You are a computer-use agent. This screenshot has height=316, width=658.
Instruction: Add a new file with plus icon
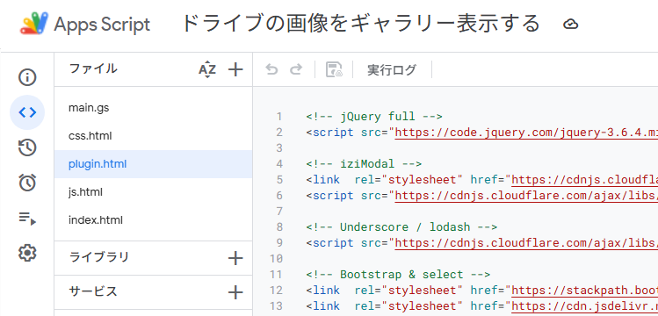click(235, 69)
